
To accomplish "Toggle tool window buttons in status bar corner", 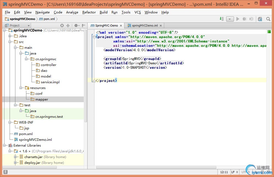I will click(5, 172).
